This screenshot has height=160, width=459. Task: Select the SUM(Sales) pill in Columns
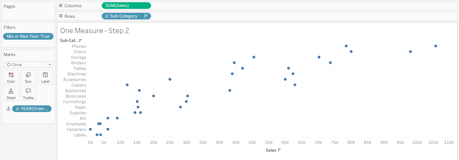pyautogui.click(x=126, y=6)
